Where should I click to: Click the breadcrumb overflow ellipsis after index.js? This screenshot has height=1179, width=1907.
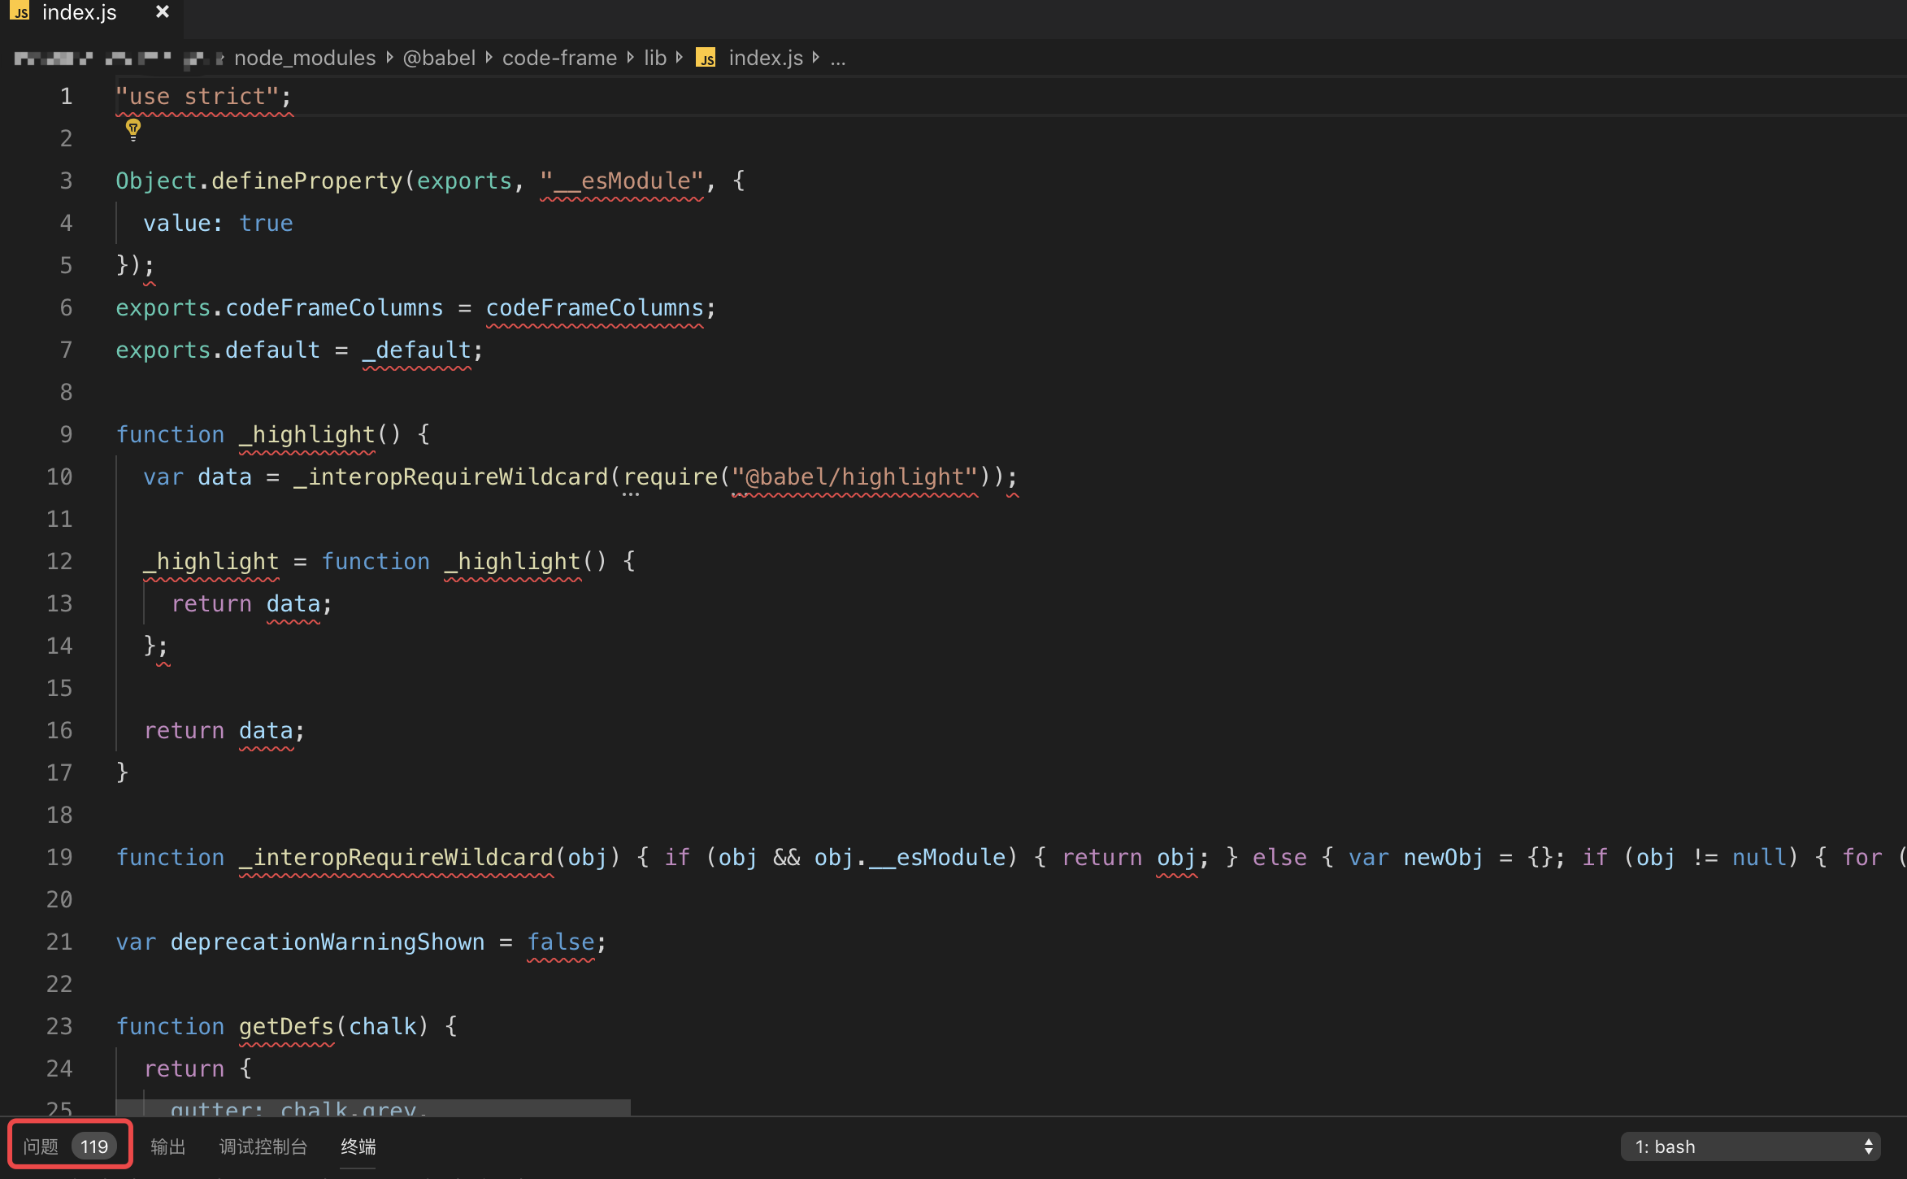click(x=838, y=58)
